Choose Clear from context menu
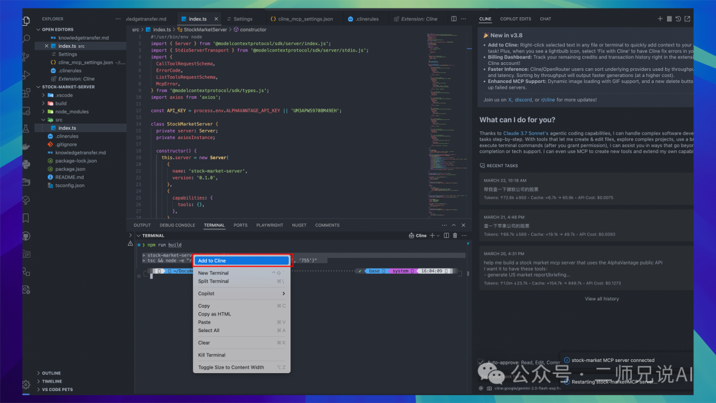The width and height of the screenshot is (716, 403). [241, 342]
